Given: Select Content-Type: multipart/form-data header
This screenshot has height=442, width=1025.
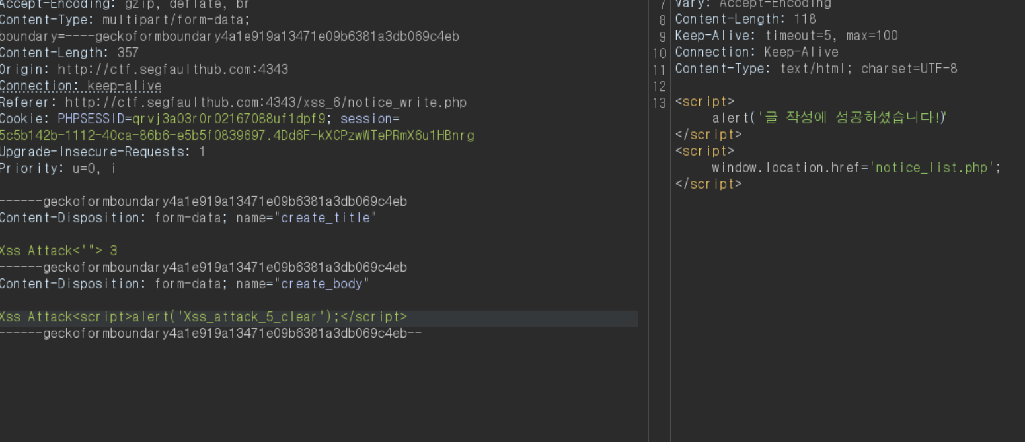Looking at the screenshot, I should (125, 20).
